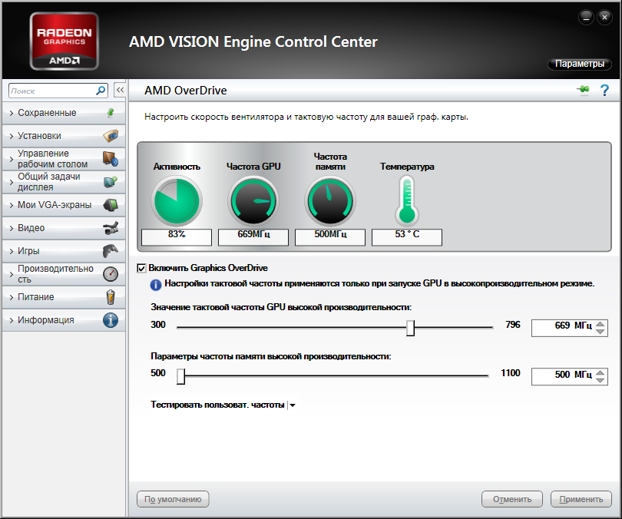The width and height of the screenshot is (622, 519).
Task: Minimize the Control Center window
Action: (586, 17)
